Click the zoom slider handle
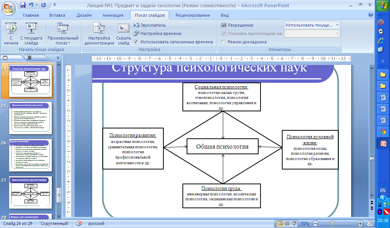Screen dimensions: 390x228 [332, 223]
